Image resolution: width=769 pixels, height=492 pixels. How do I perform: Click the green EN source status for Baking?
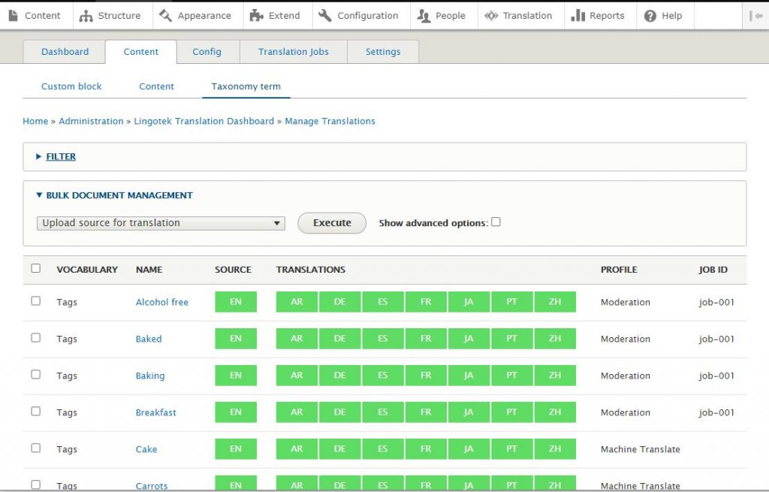point(236,376)
